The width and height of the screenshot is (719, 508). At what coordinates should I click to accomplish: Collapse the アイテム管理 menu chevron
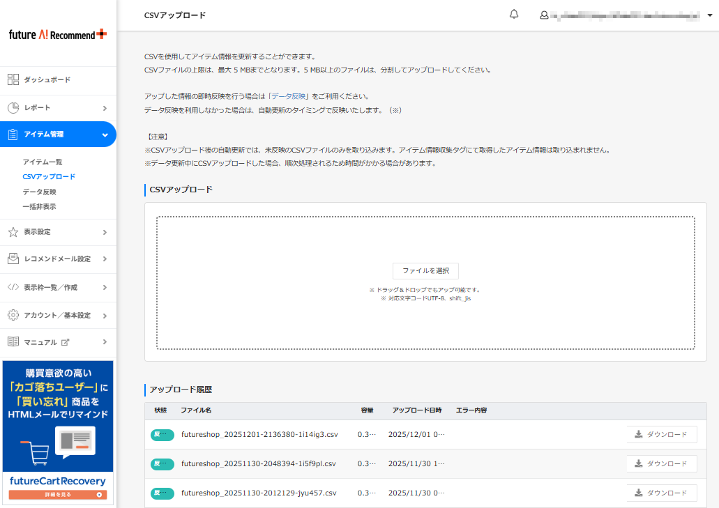click(x=105, y=135)
